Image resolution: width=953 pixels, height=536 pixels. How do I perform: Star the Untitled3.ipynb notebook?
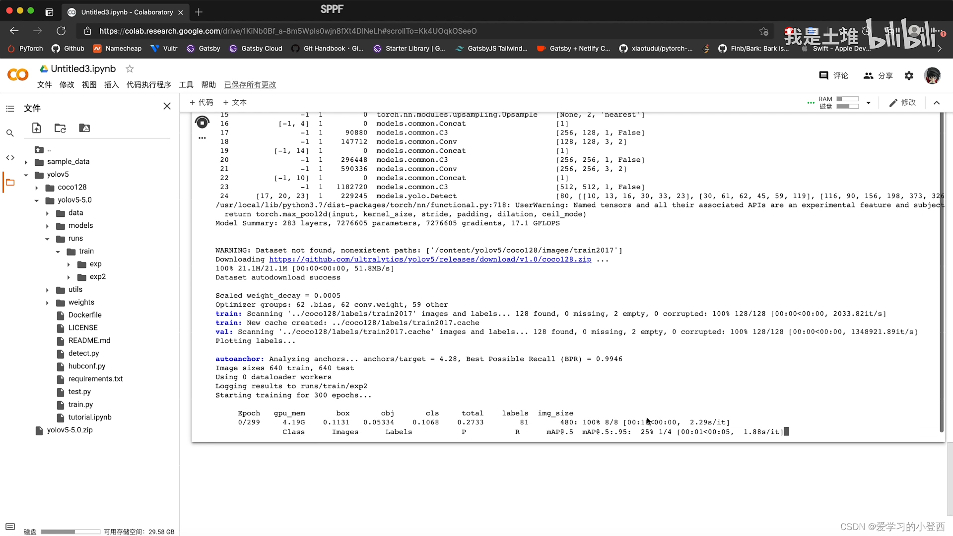click(x=130, y=68)
